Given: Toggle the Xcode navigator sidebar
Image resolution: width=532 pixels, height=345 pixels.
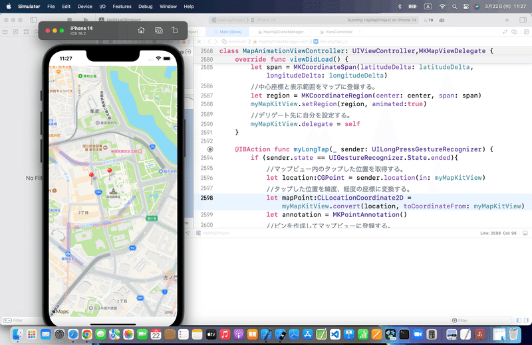Looking at the screenshot, I should point(34,20).
